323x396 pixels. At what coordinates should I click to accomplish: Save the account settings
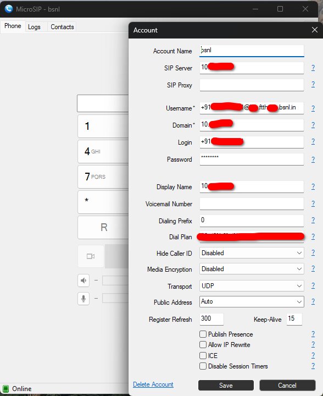[x=226, y=386]
